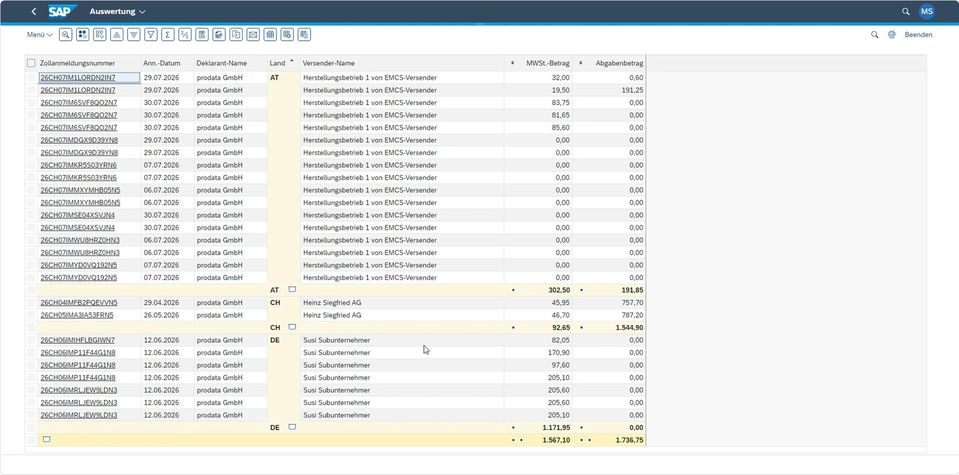Image resolution: width=959 pixels, height=475 pixels.
Task: Sort ascending using the toolbar icon
Action: pyautogui.click(x=117, y=35)
